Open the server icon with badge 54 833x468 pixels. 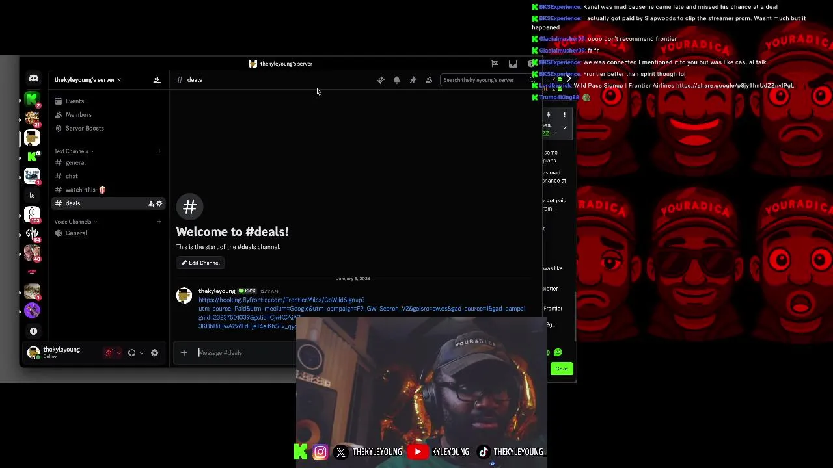pos(32,233)
